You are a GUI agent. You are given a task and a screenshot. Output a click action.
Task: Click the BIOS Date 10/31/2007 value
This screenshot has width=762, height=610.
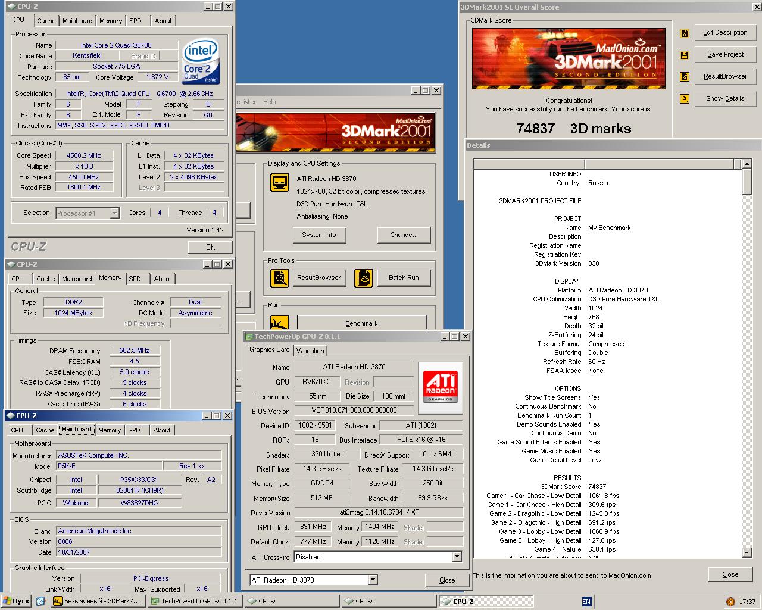click(x=139, y=552)
